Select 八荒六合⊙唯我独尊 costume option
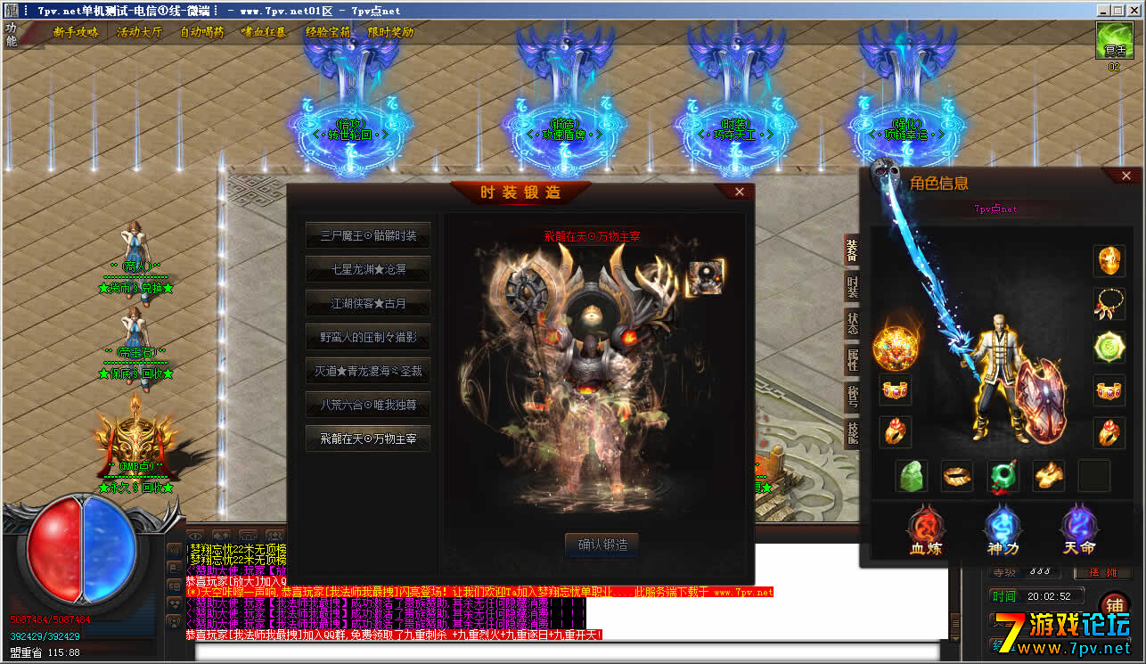 click(368, 405)
